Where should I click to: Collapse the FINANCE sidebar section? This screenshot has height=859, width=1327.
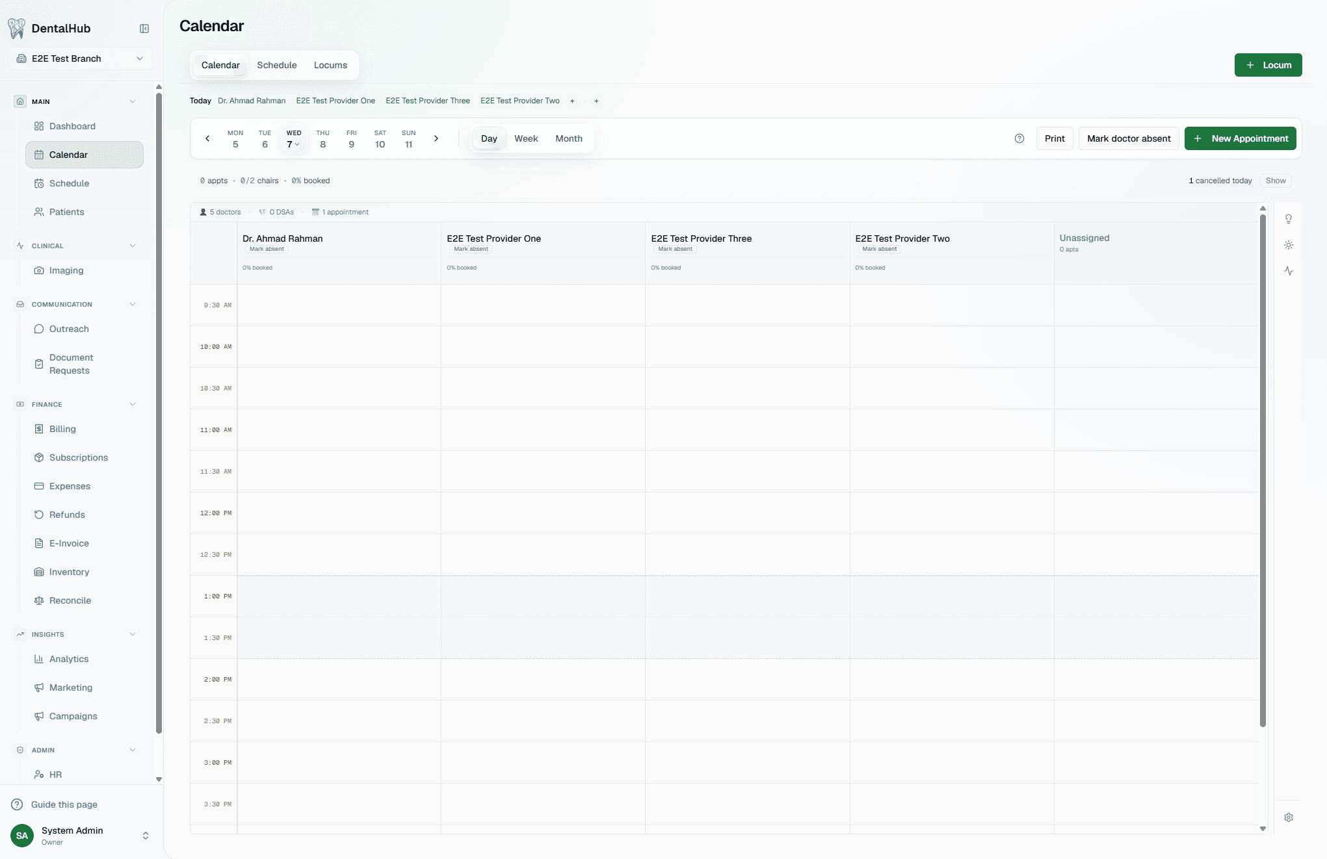pyautogui.click(x=133, y=404)
